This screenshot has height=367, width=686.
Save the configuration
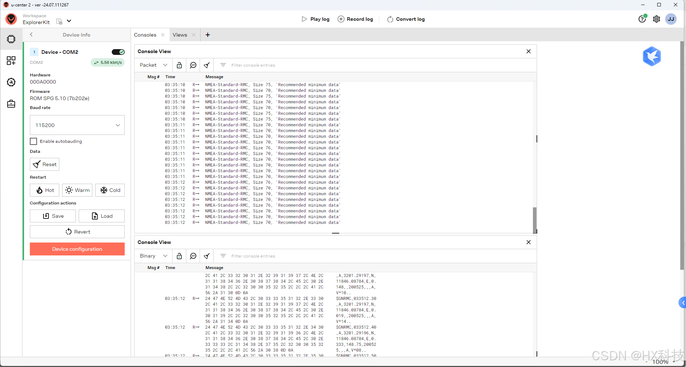point(53,216)
